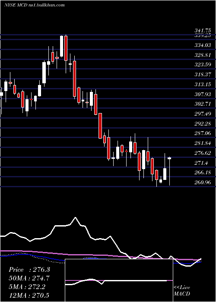Select the 302.71 price axis label

click(x=203, y=104)
